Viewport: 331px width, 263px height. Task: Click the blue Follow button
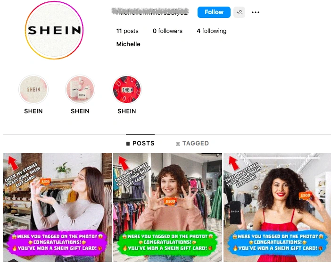(x=214, y=12)
